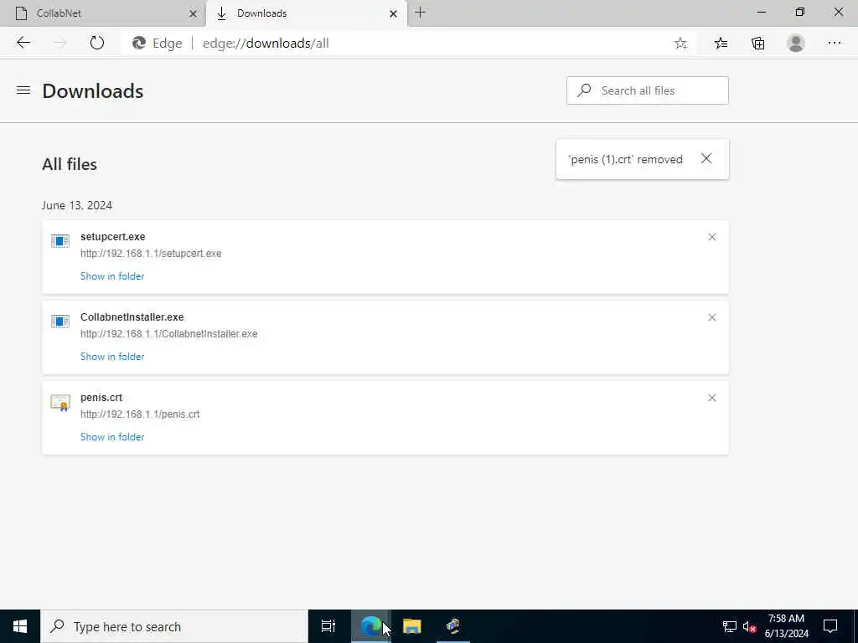
Task: Show CollabnetInstaller.exe in folder
Action: click(x=112, y=357)
